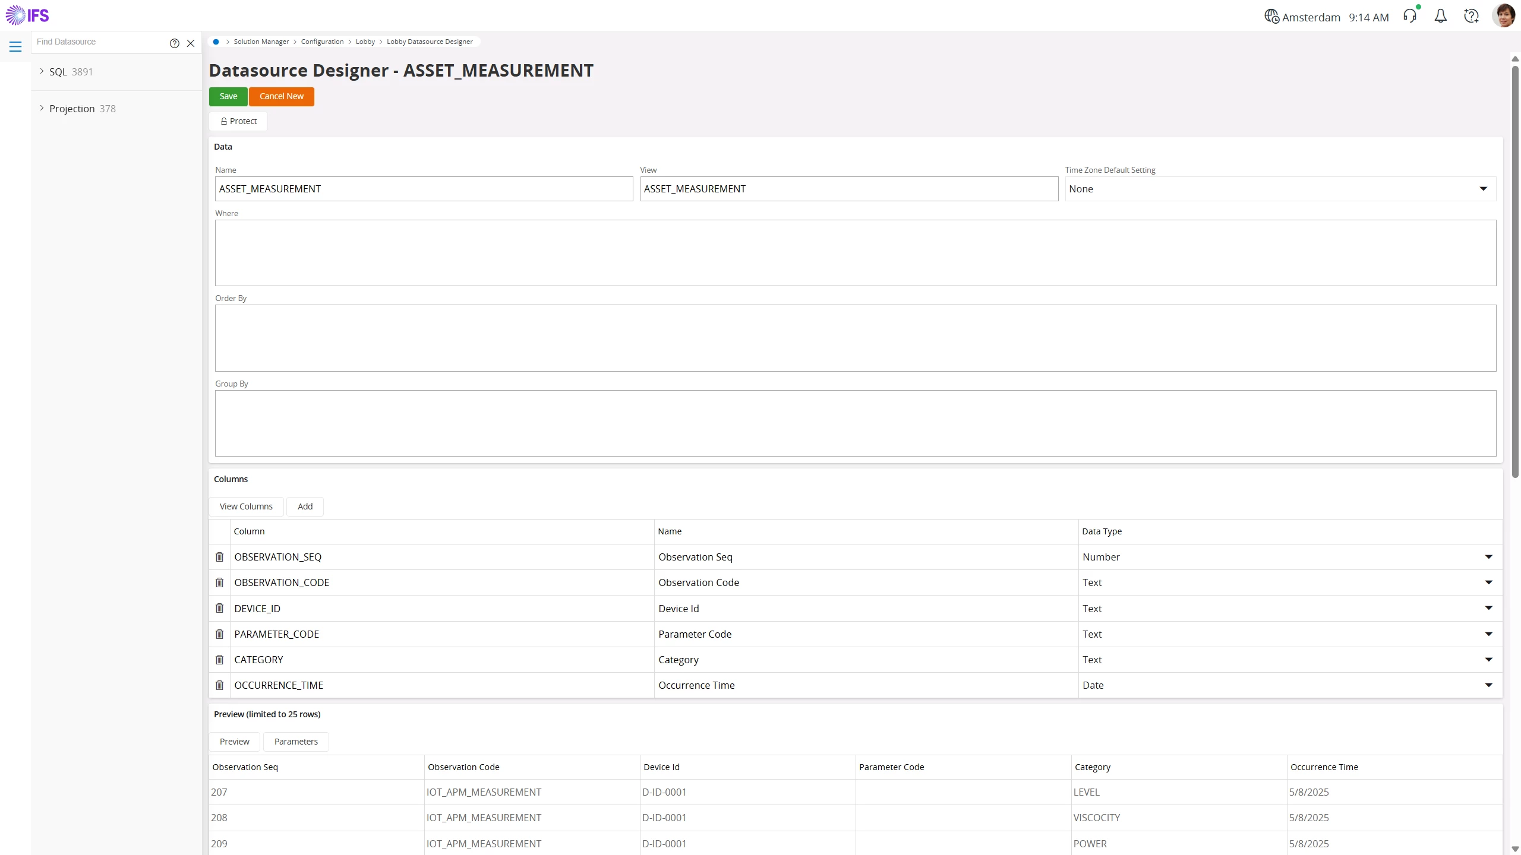The width and height of the screenshot is (1521, 855).
Task: Click the green Save button
Action: click(228, 96)
